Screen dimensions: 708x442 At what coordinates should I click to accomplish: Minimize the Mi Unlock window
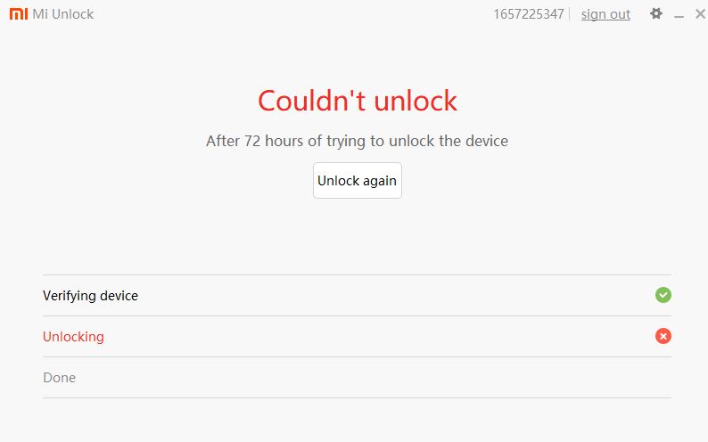click(x=679, y=15)
